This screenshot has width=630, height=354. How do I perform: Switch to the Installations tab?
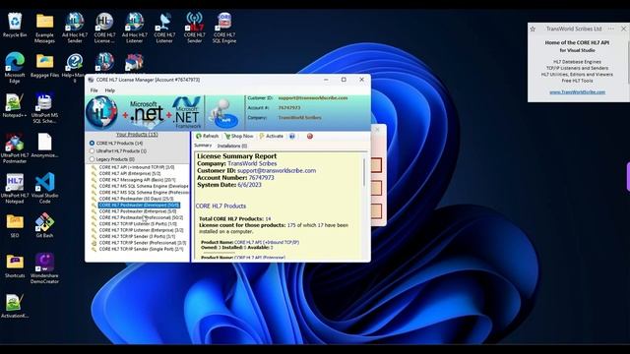(x=232, y=146)
